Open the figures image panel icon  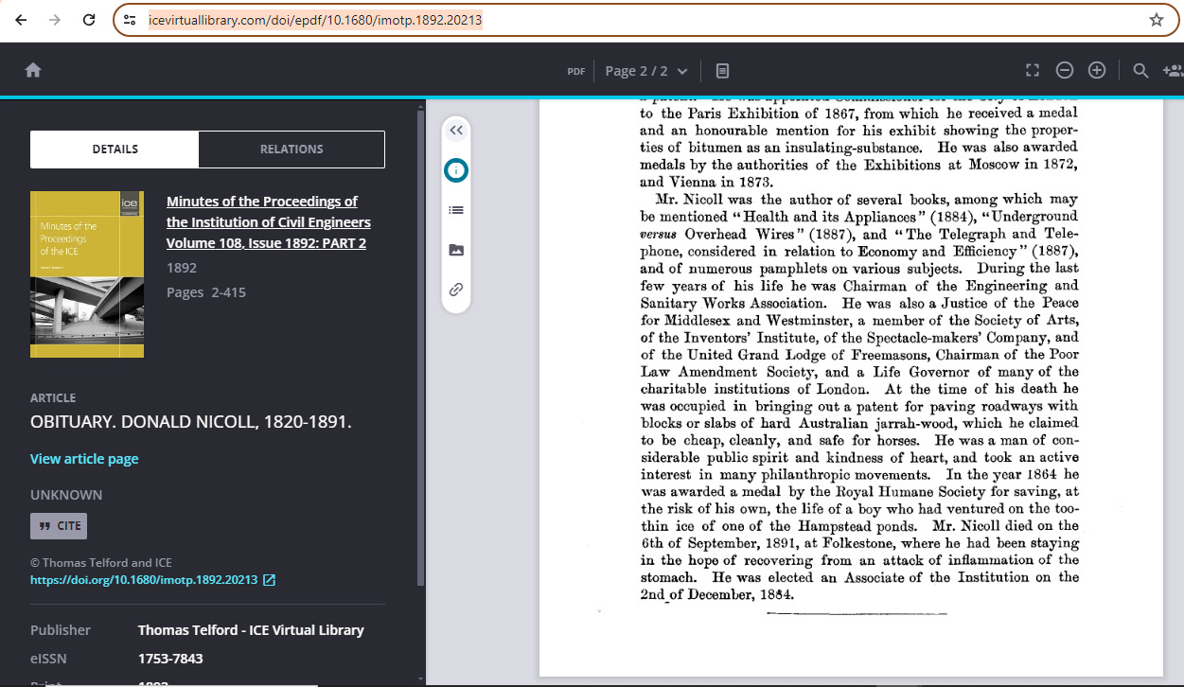point(456,250)
